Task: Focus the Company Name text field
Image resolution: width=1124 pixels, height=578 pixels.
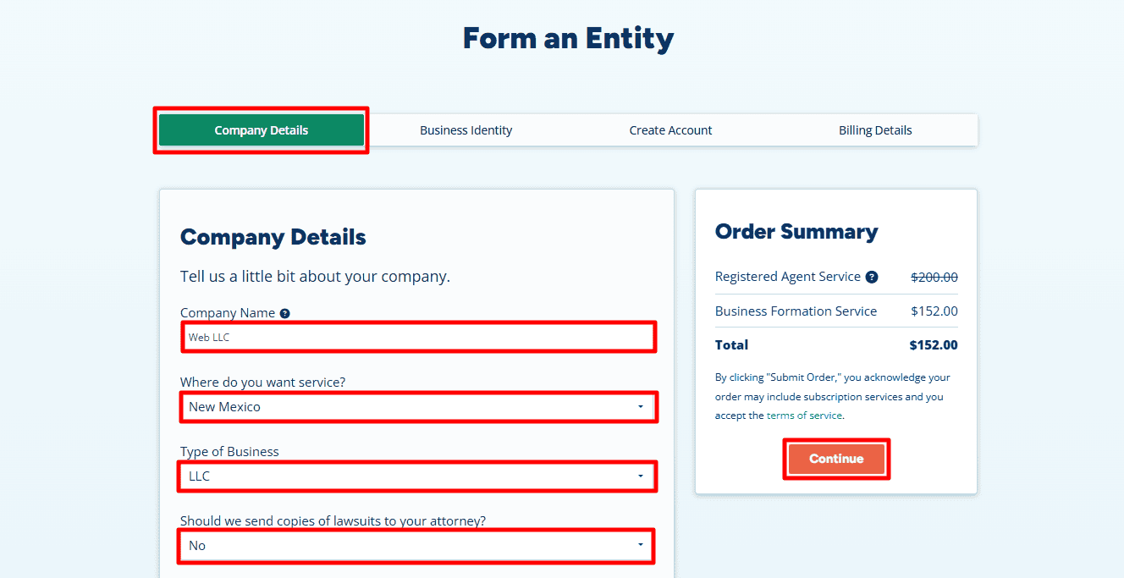Action: 418,337
